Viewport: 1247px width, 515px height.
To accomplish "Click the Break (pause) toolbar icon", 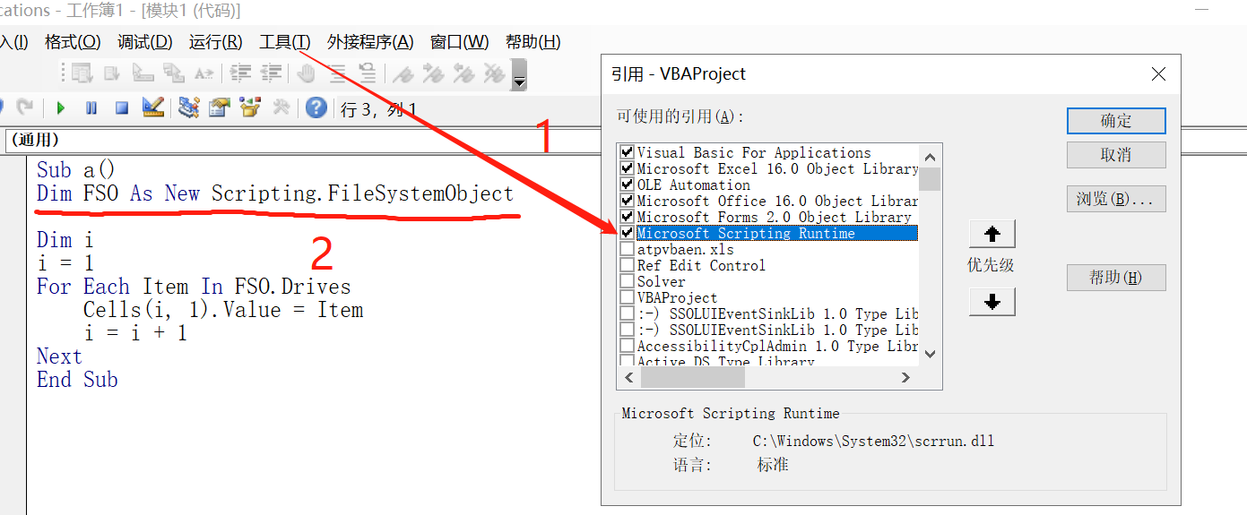I will point(91,108).
